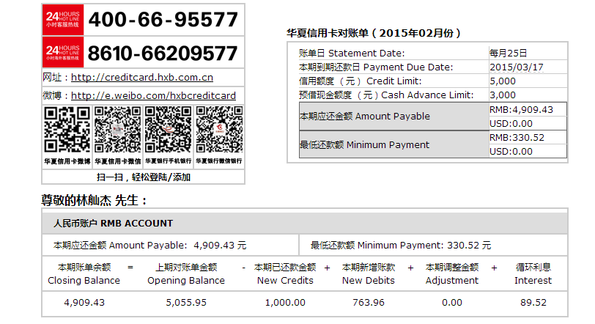595x324 pixels.
Task: Click the New Credits column header
Action: [285, 274]
